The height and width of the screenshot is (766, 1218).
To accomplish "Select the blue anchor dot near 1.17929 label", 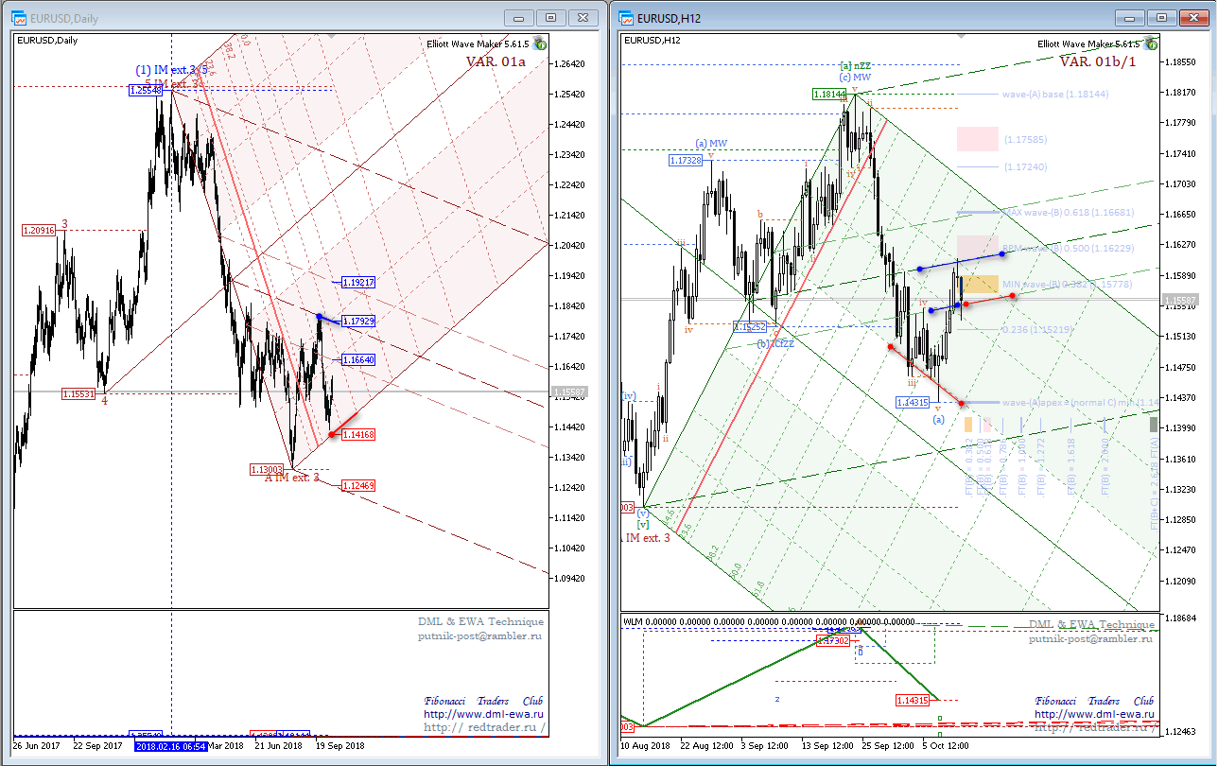I will [x=321, y=317].
